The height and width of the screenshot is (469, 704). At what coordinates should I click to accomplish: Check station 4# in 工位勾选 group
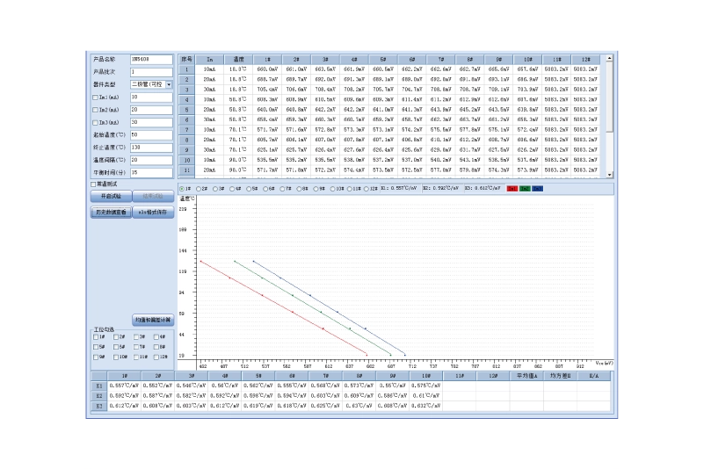pos(156,337)
